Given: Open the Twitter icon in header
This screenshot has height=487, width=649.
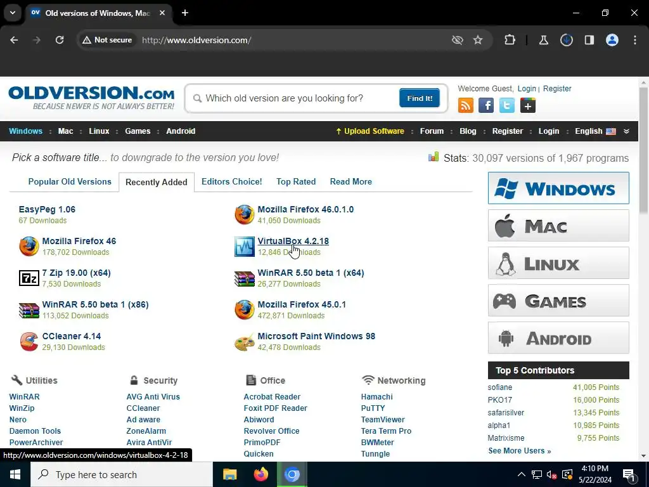Looking at the screenshot, I should point(506,105).
